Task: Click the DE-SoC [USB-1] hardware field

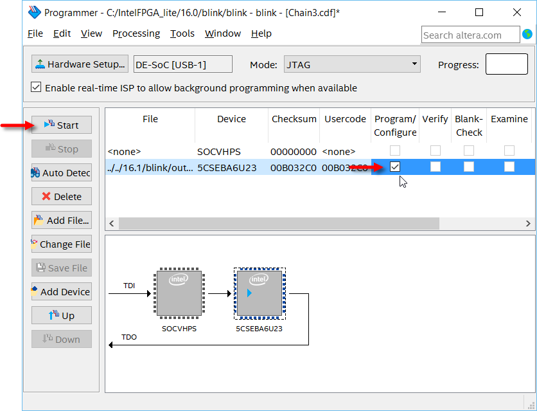Action: 183,64
